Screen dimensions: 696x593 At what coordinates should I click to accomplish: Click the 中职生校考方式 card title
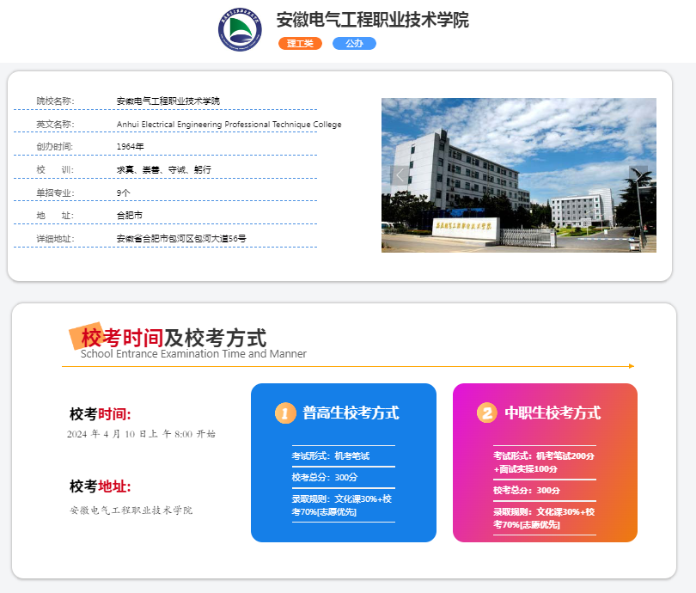[553, 413]
